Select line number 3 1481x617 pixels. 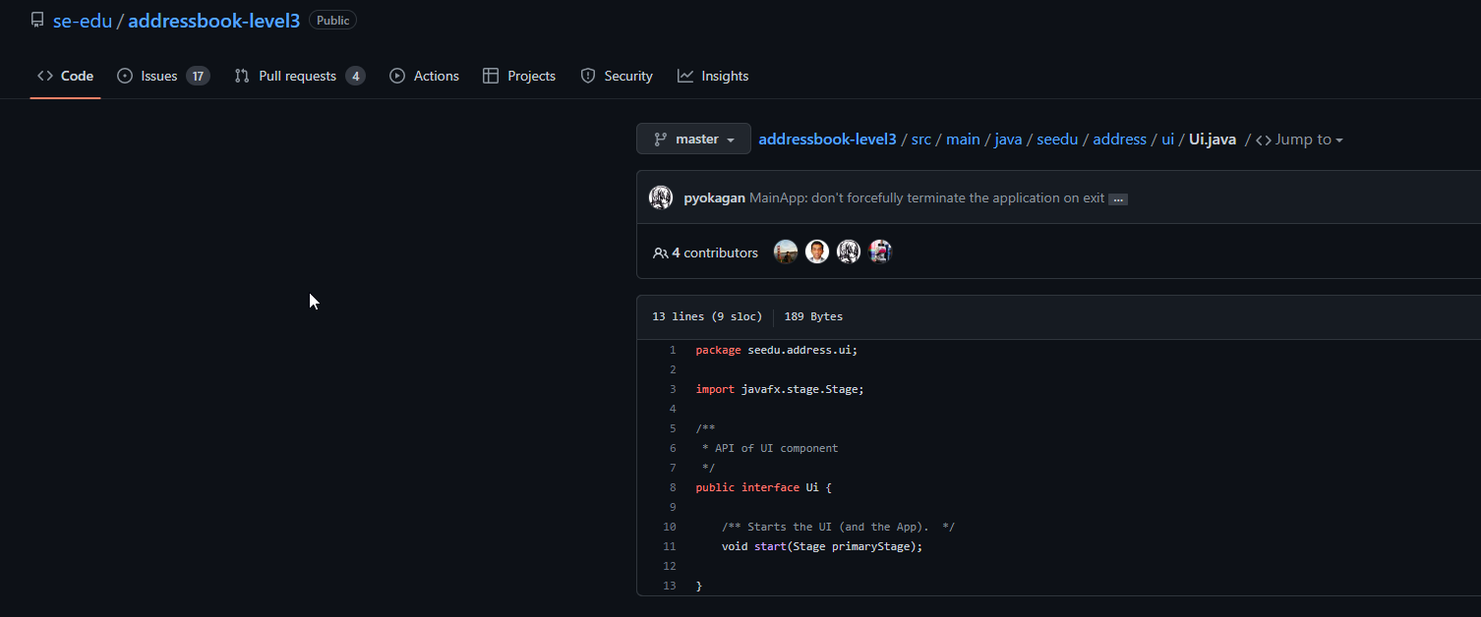click(673, 389)
